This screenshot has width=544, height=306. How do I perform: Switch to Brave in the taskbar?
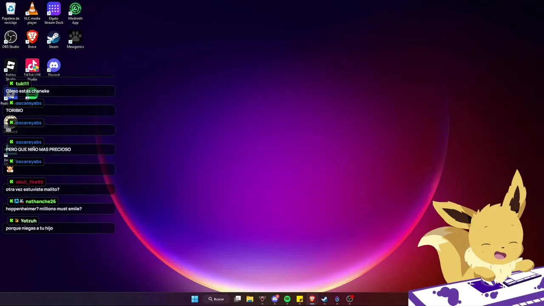coord(312,299)
